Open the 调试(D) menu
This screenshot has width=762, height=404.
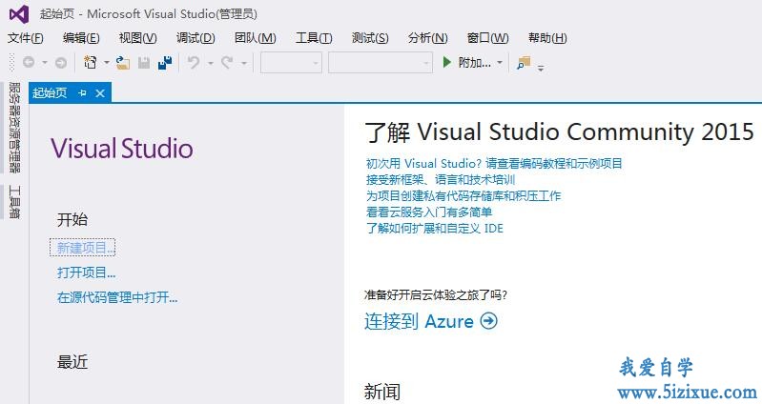(x=196, y=38)
